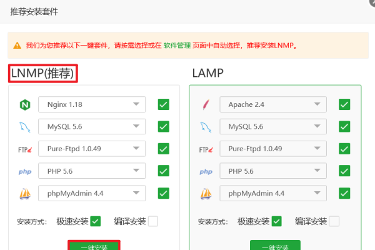Open PHP 5.6 dropdown in LAMP
Screen dimensions: 375x250
click(x=273, y=171)
